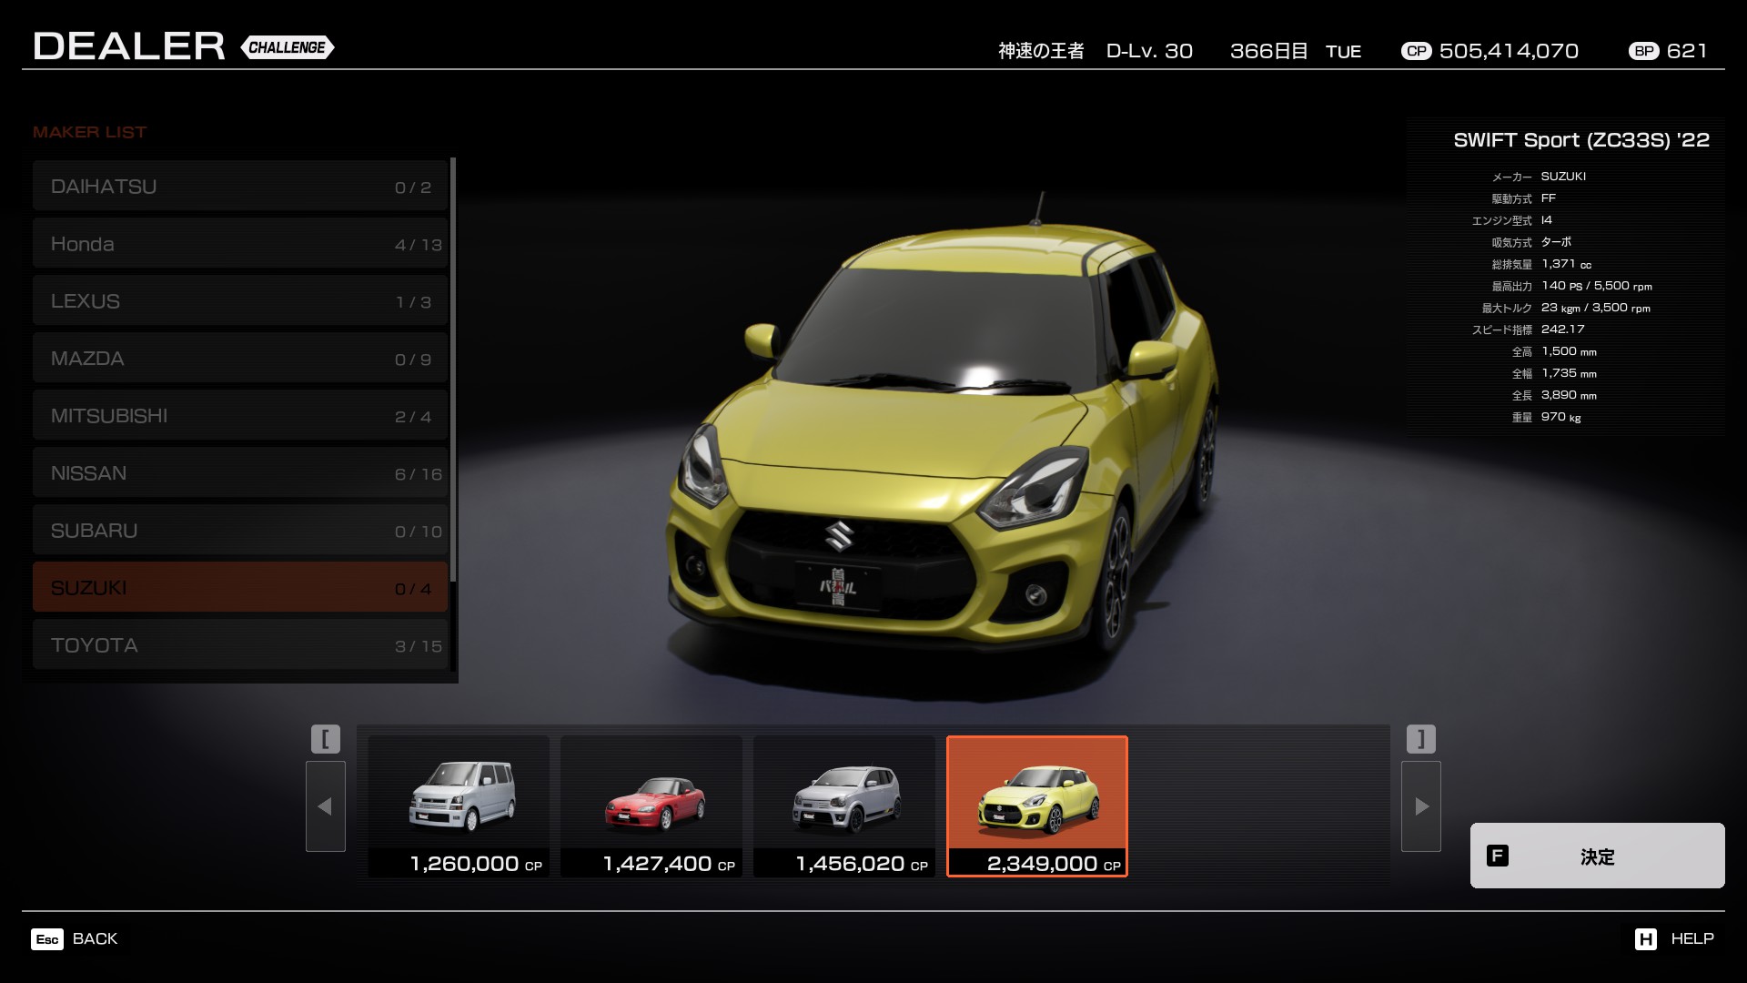Choose NISSAN from the maker list
Screen dimensions: 1747x983
pyautogui.click(x=240, y=473)
